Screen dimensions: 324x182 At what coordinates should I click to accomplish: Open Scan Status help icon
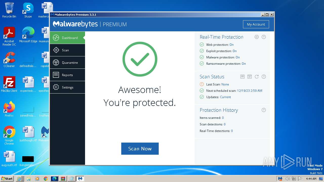[x=264, y=77]
